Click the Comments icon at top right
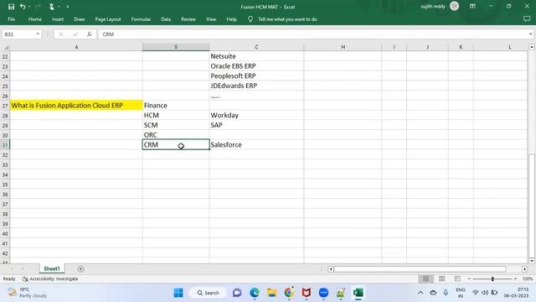Image resolution: width=536 pixels, height=302 pixels. [527, 19]
